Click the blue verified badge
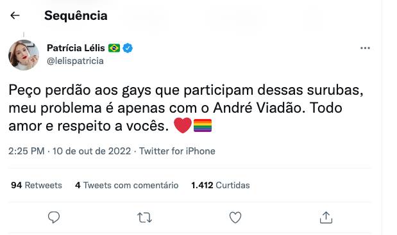The width and height of the screenshot is (397, 235). click(x=128, y=48)
